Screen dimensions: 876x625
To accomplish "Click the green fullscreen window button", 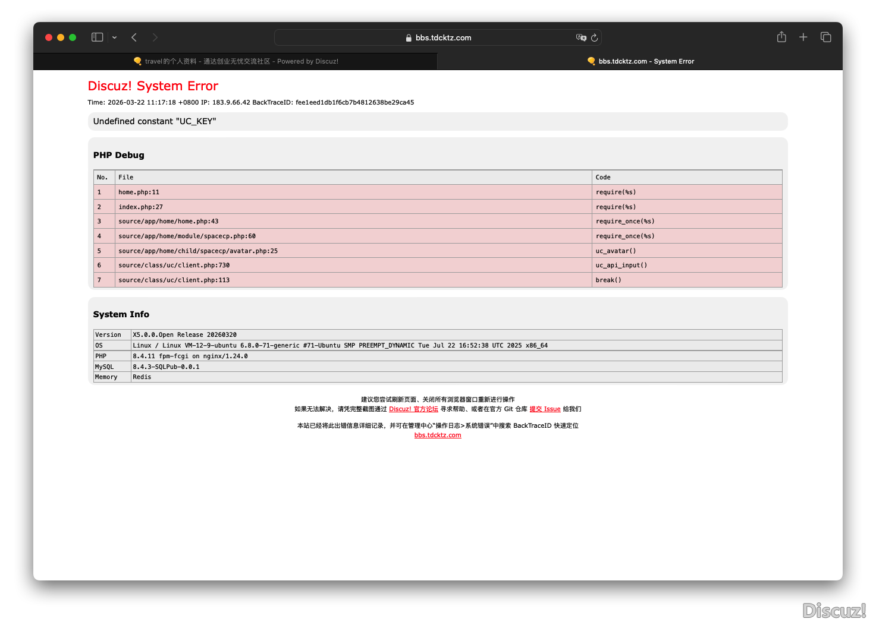I will [x=73, y=37].
